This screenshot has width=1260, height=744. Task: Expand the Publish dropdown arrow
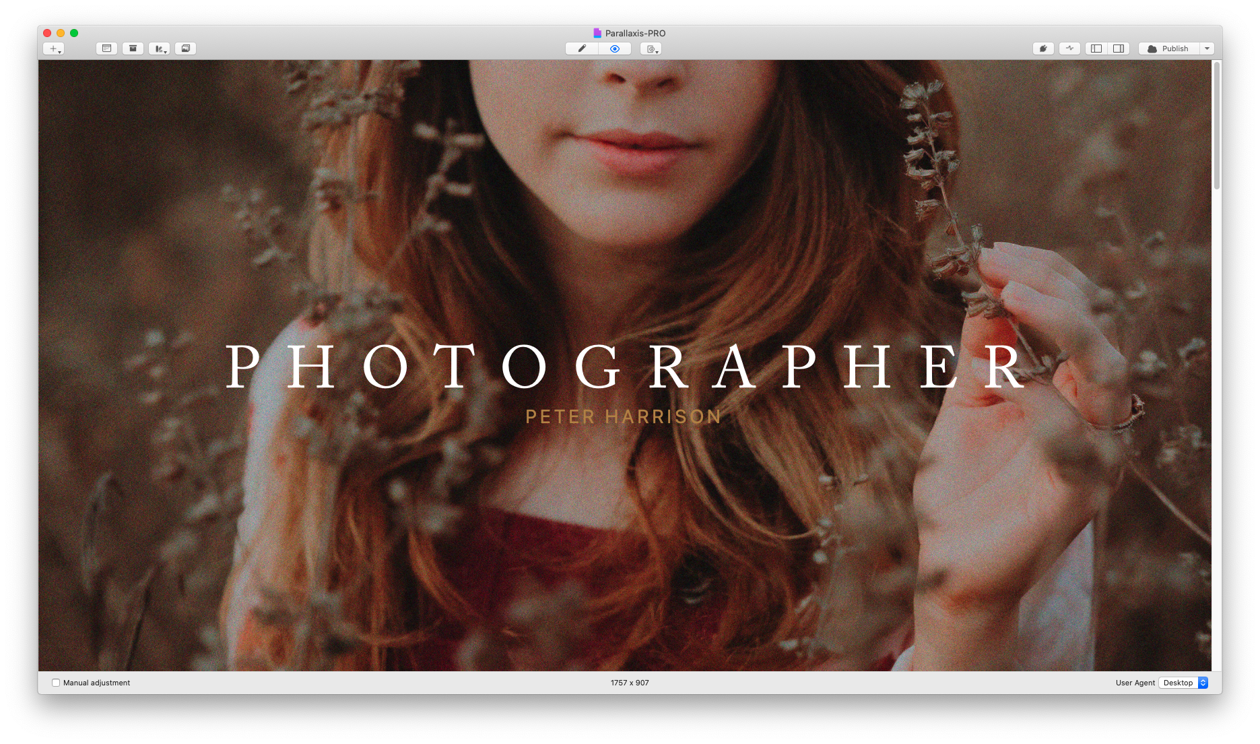coord(1207,49)
